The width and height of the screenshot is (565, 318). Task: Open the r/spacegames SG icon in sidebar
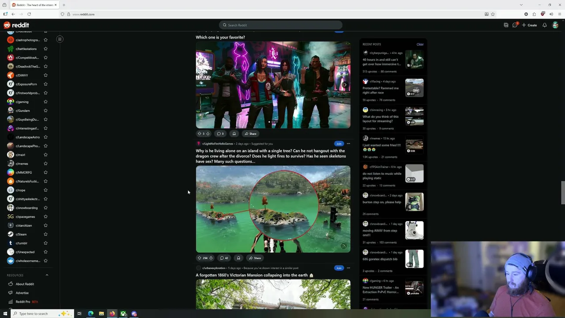tap(11, 216)
